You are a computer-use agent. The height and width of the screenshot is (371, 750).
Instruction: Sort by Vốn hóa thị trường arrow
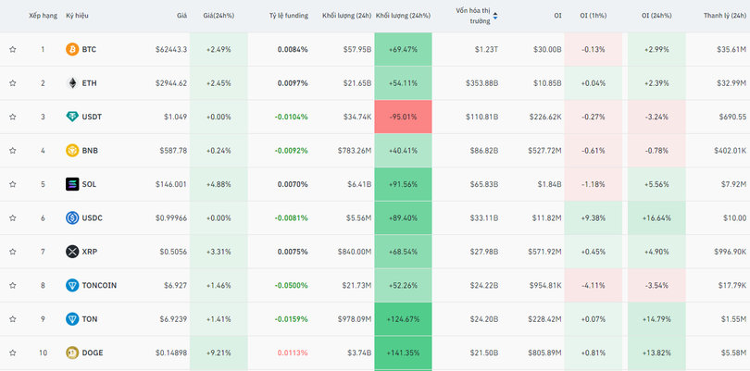coord(495,16)
